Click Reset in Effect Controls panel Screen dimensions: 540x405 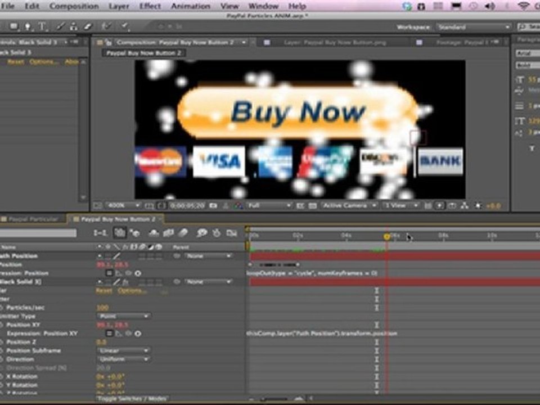tap(16, 62)
